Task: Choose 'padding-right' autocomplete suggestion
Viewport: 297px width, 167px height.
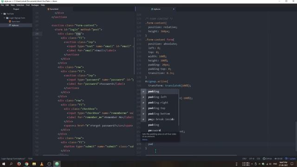Action: pyautogui.click(x=160, y=103)
